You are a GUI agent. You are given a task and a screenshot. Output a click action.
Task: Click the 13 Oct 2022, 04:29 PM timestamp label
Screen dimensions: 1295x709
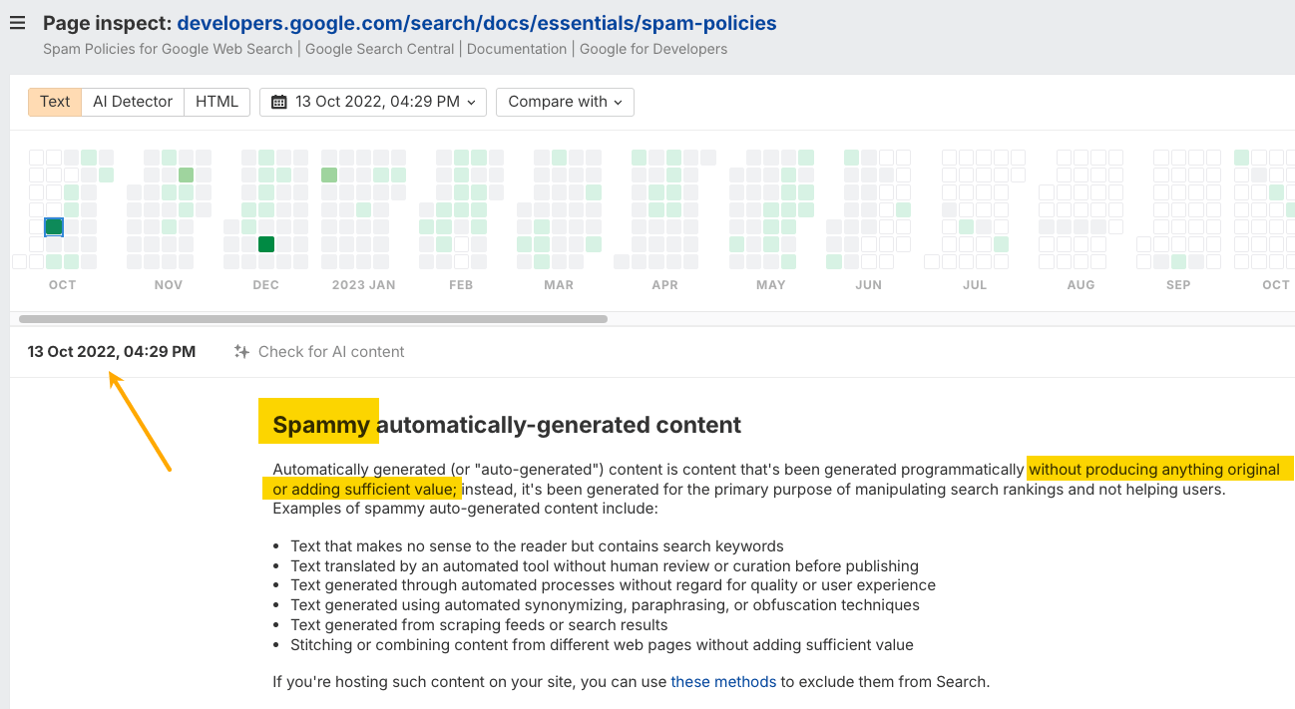(111, 351)
